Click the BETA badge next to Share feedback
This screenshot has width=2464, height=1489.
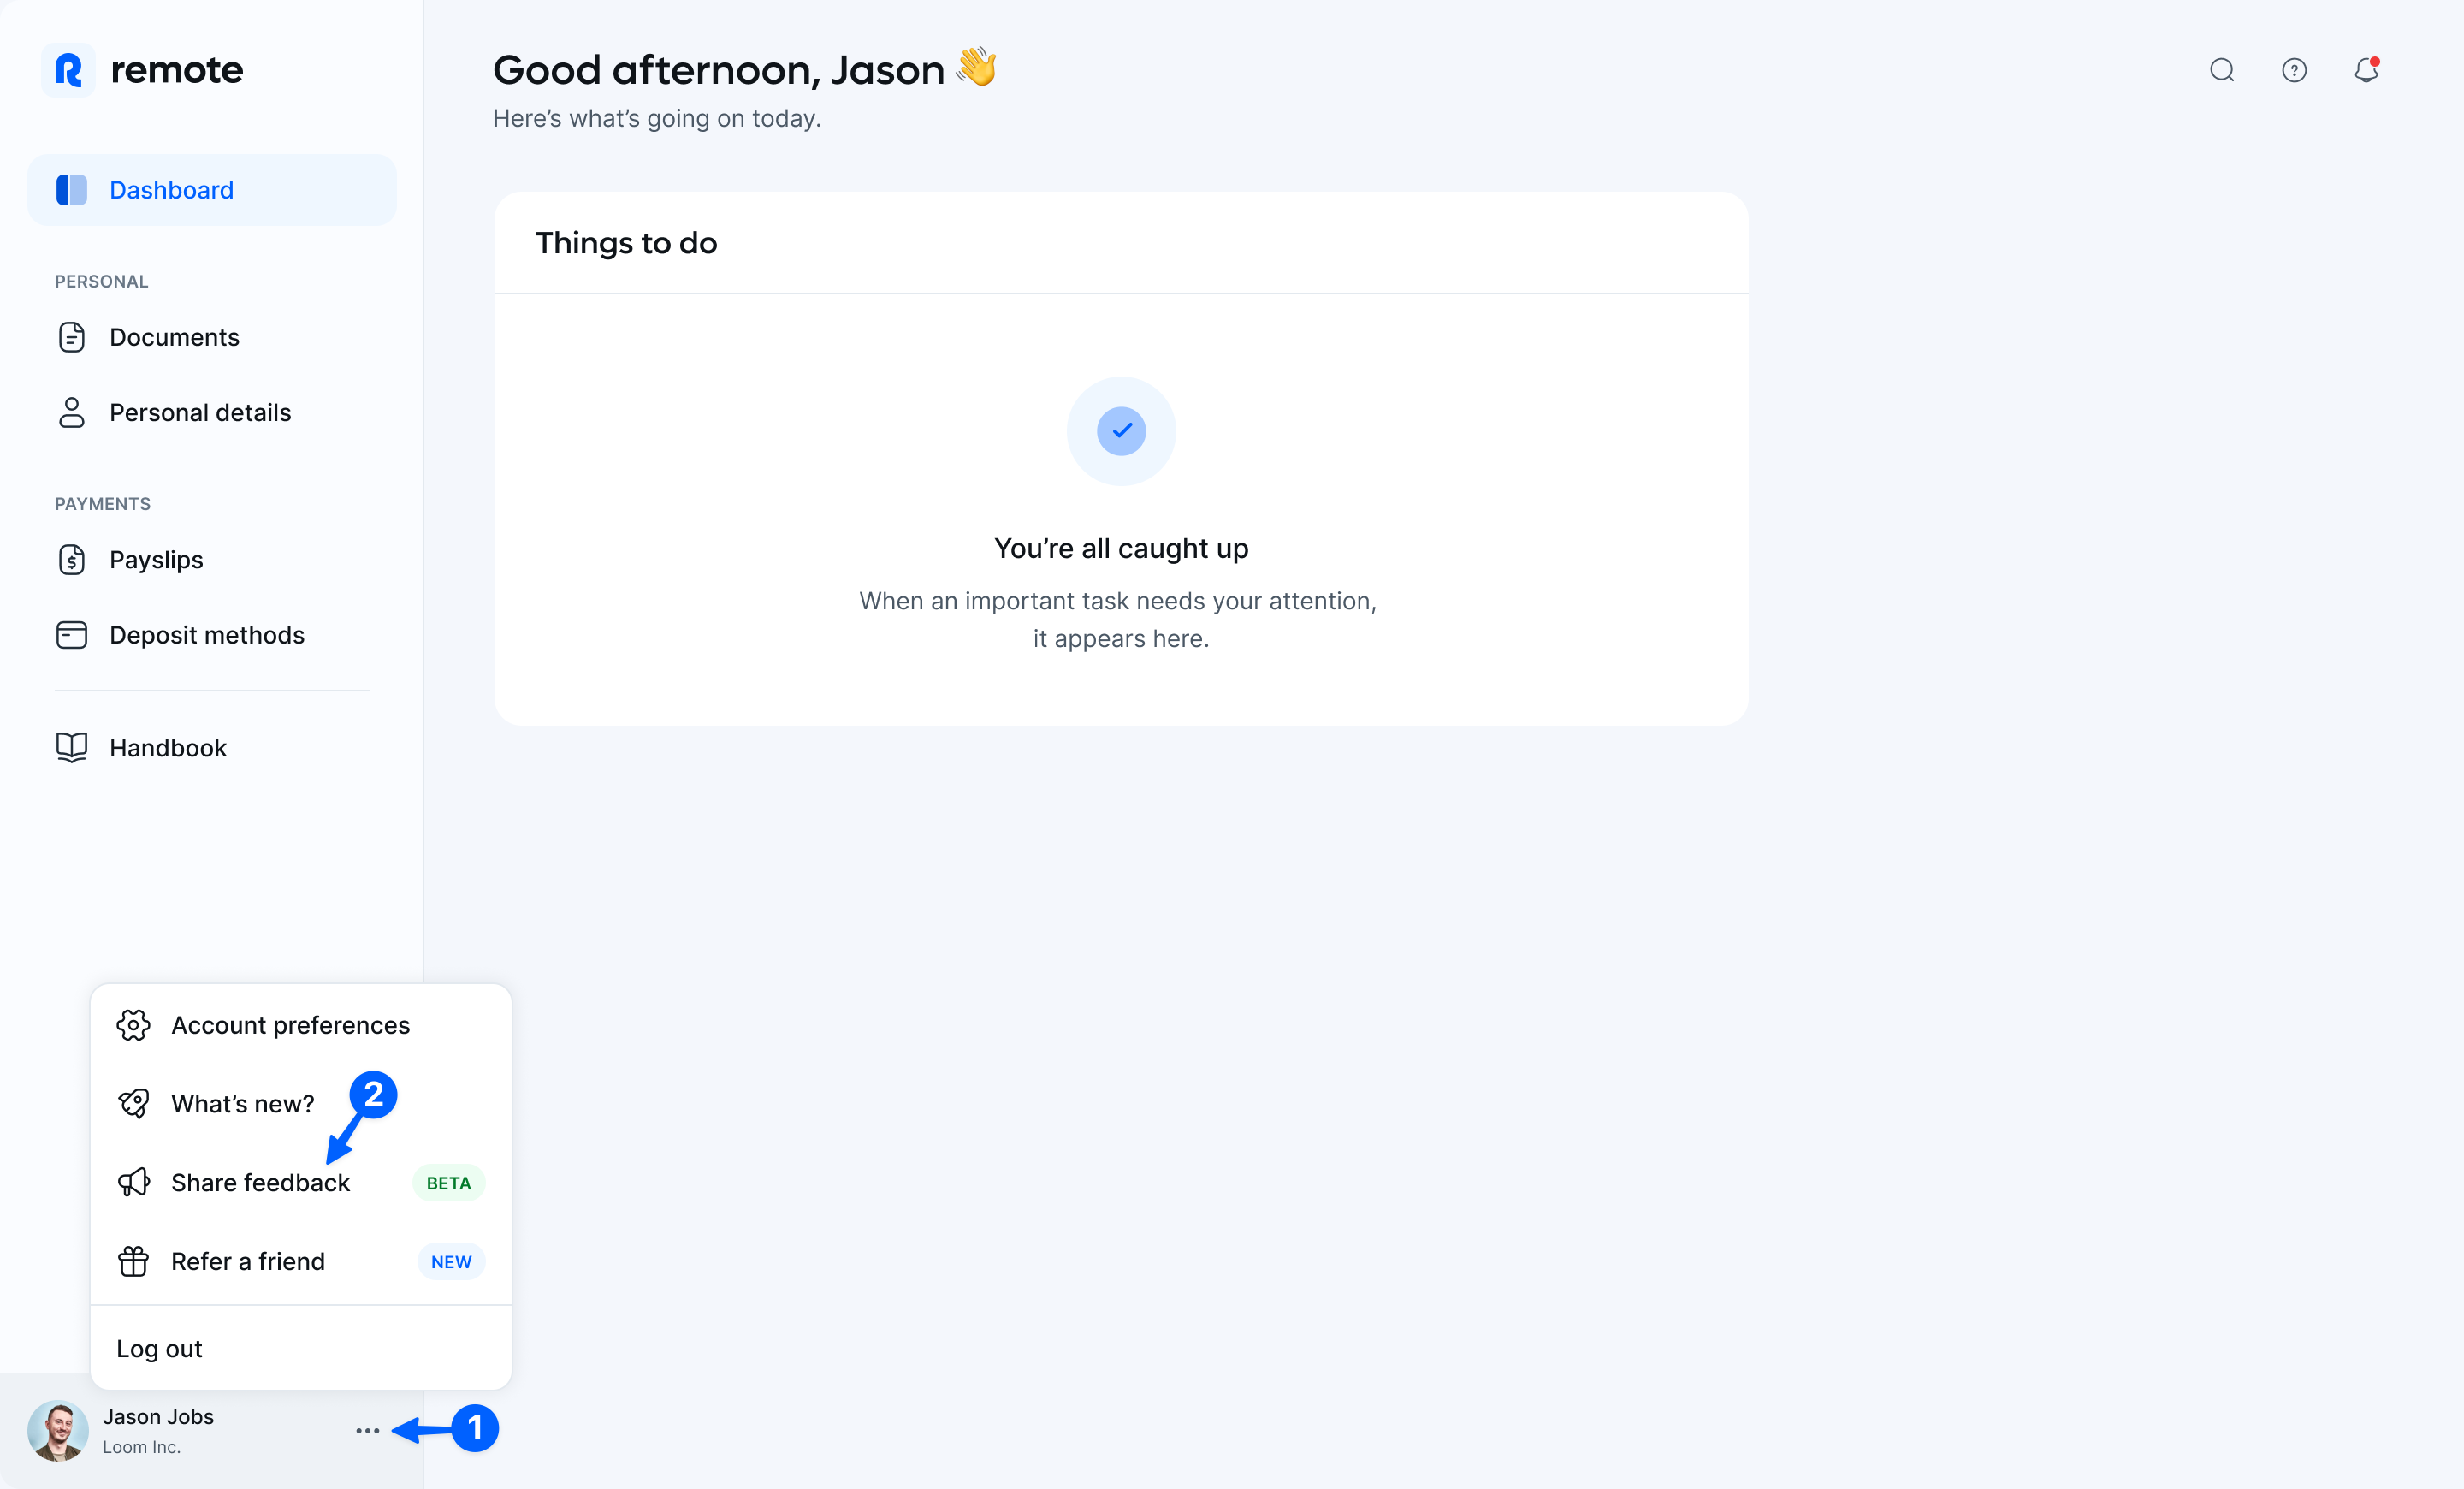(x=449, y=1183)
